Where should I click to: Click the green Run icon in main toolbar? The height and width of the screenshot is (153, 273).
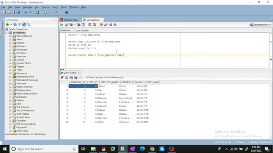(x=38, y=12)
